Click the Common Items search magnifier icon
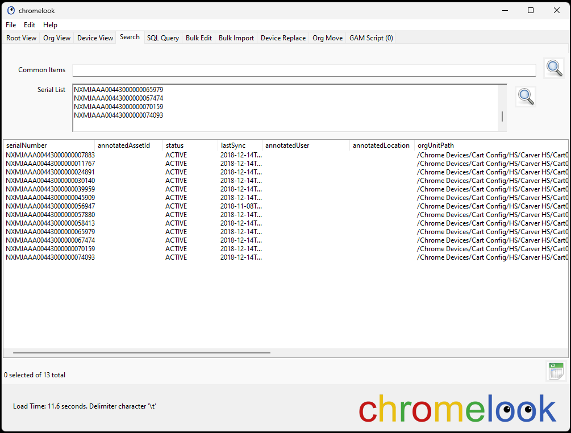 (553, 68)
